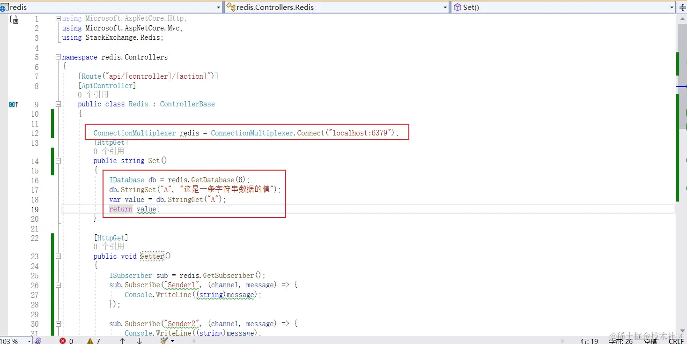Click 'using Microsoft.AspNetCore.Mvc;' on line 2

coord(123,28)
